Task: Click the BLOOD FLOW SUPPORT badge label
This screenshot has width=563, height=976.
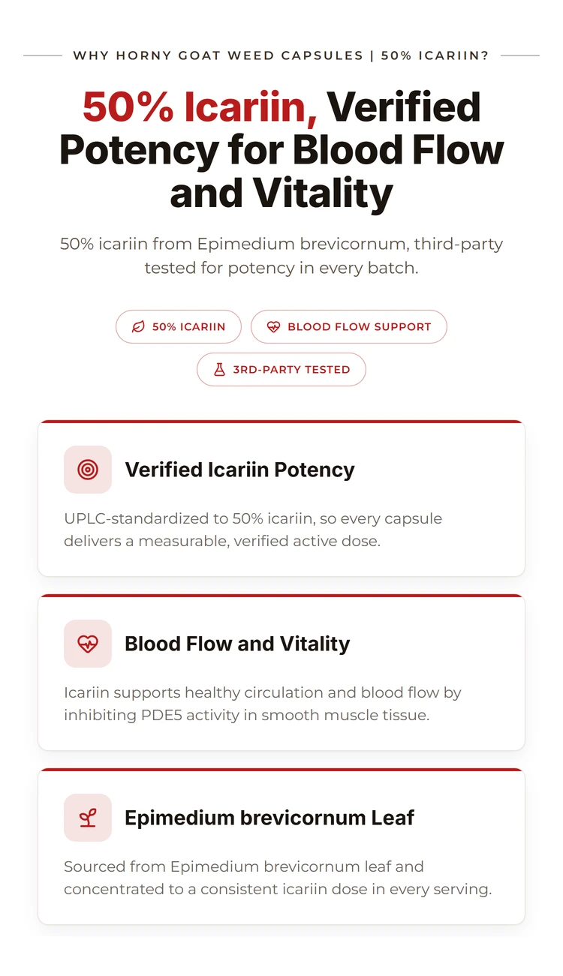Action: coord(360,327)
